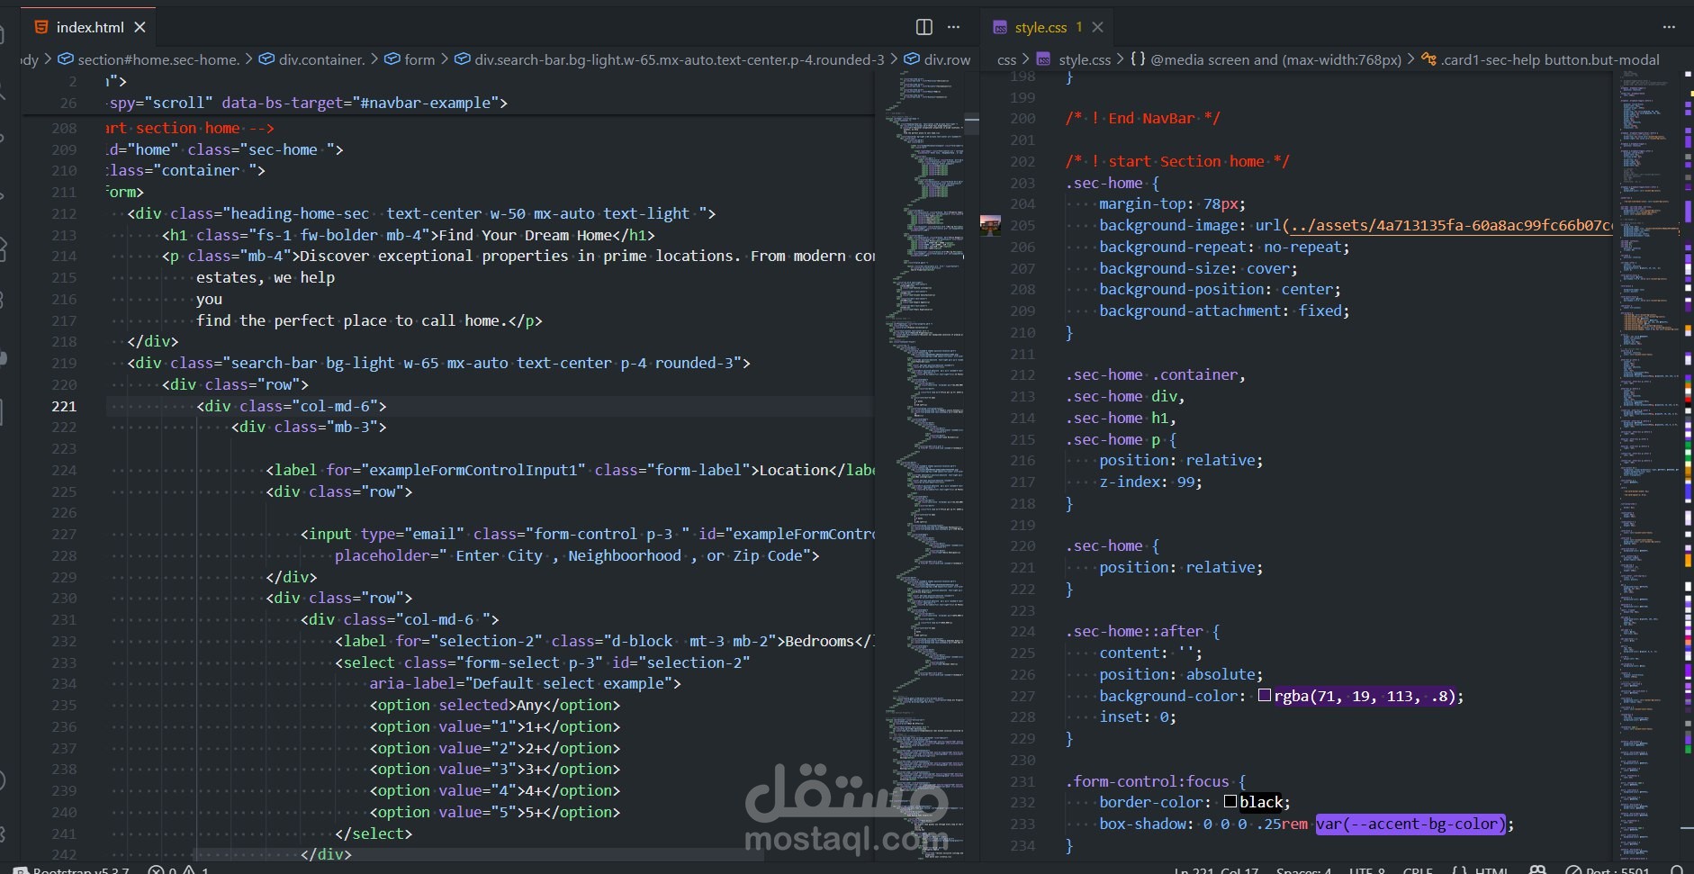Click the <div class="col-md-6"> on line 221
This screenshot has width=1694, height=874.
click(292, 406)
